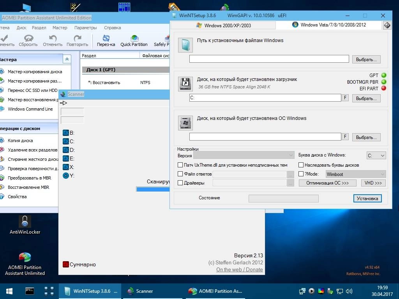Enable the Файл ответов checkbox
399x299 pixels.
180,174
